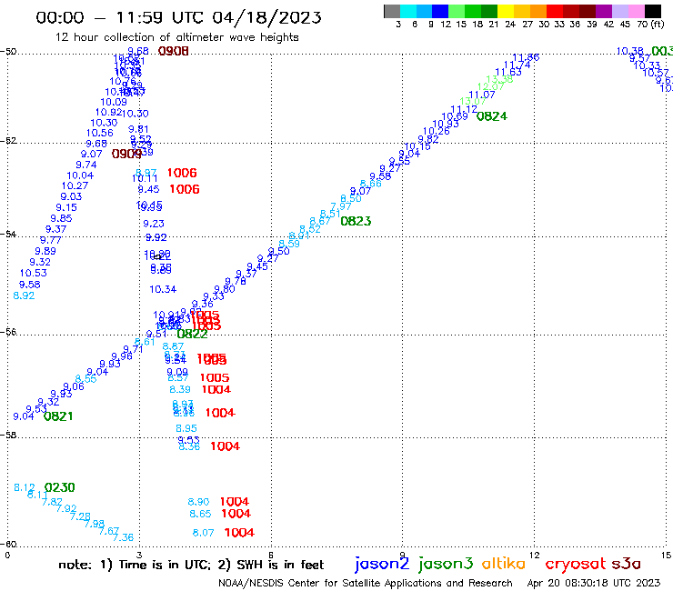Click the cyan legend color swatch

[408, 11]
